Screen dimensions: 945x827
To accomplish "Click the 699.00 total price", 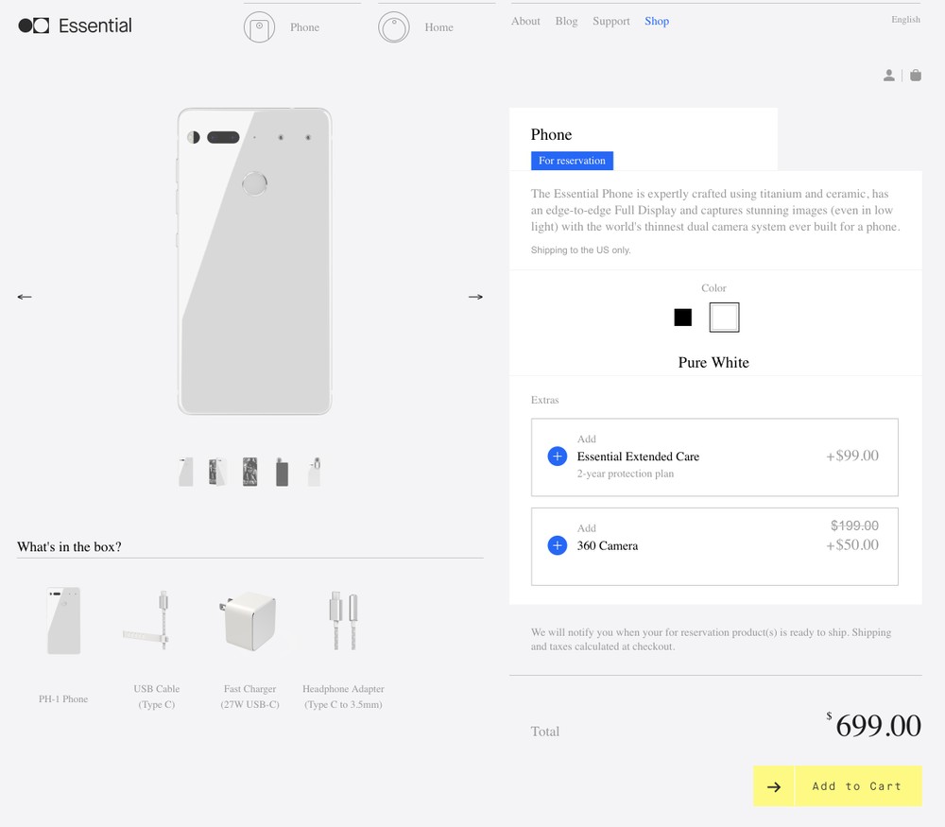I will 878,725.
